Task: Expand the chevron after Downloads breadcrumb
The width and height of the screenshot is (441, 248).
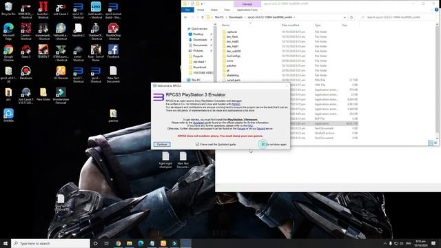Action: pos(245,17)
